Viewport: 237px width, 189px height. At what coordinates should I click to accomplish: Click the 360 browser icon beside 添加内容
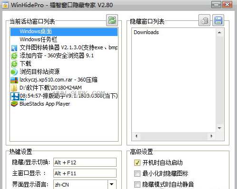14,56
